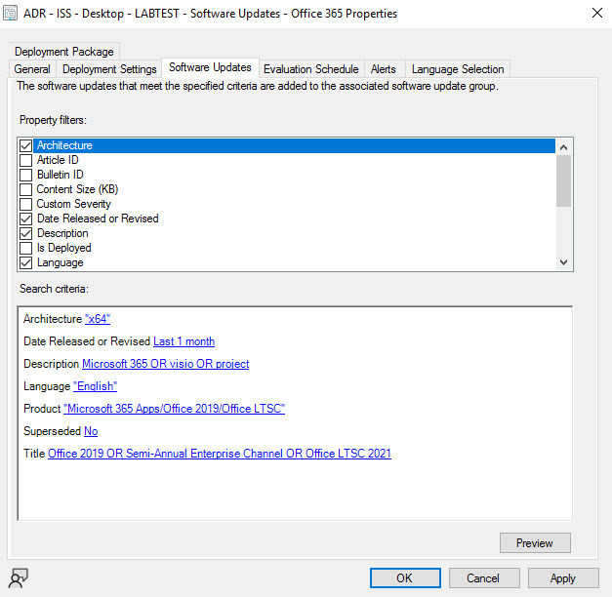Viewport: 612px width, 597px height.
Task: Select the Article ID list row text
Action: [58, 160]
